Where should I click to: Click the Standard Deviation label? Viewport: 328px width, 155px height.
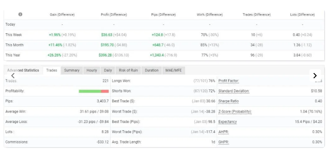point(234,91)
